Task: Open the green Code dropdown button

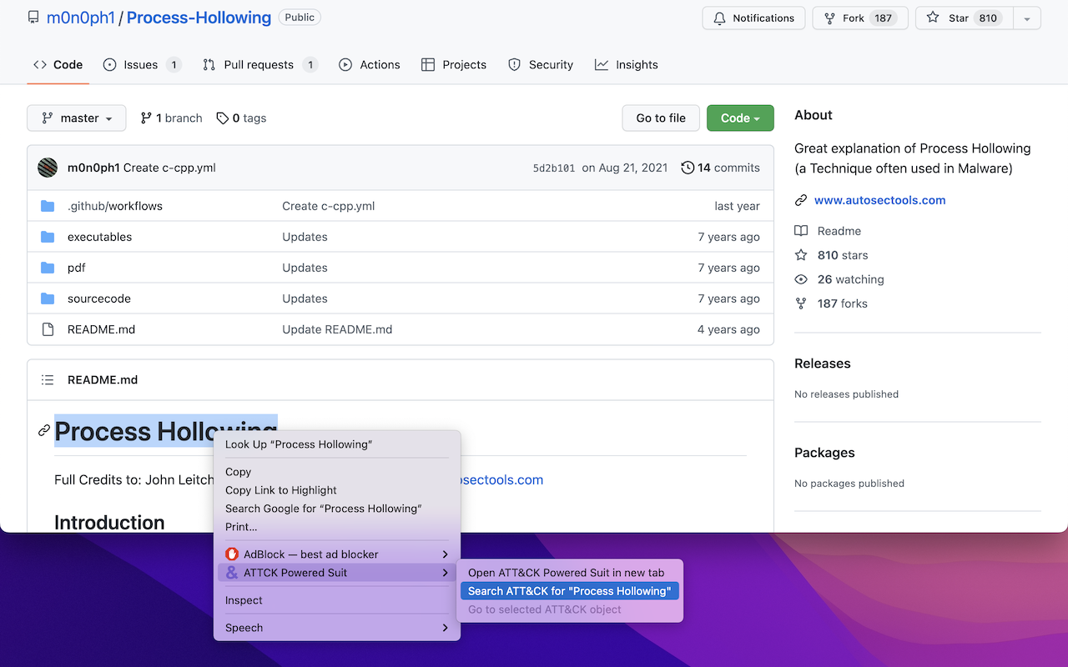Action: coord(740,118)
